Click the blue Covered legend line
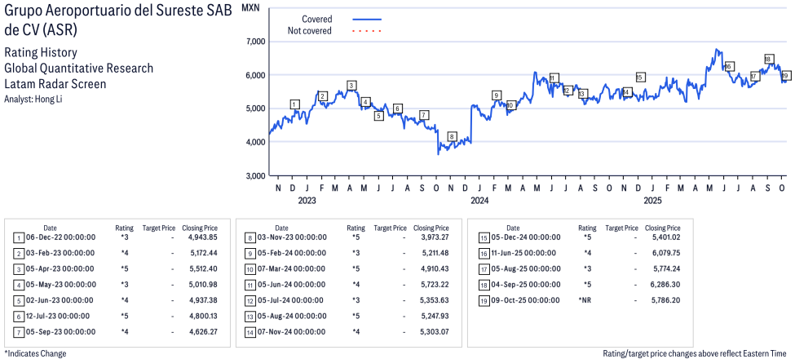The height and width of the screenshot is (359, 795). pyautogui.click(x=367, y=19)
